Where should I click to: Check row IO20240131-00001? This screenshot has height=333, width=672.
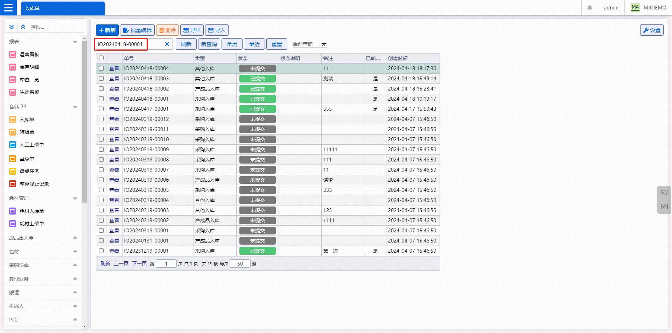coord(101,241)
